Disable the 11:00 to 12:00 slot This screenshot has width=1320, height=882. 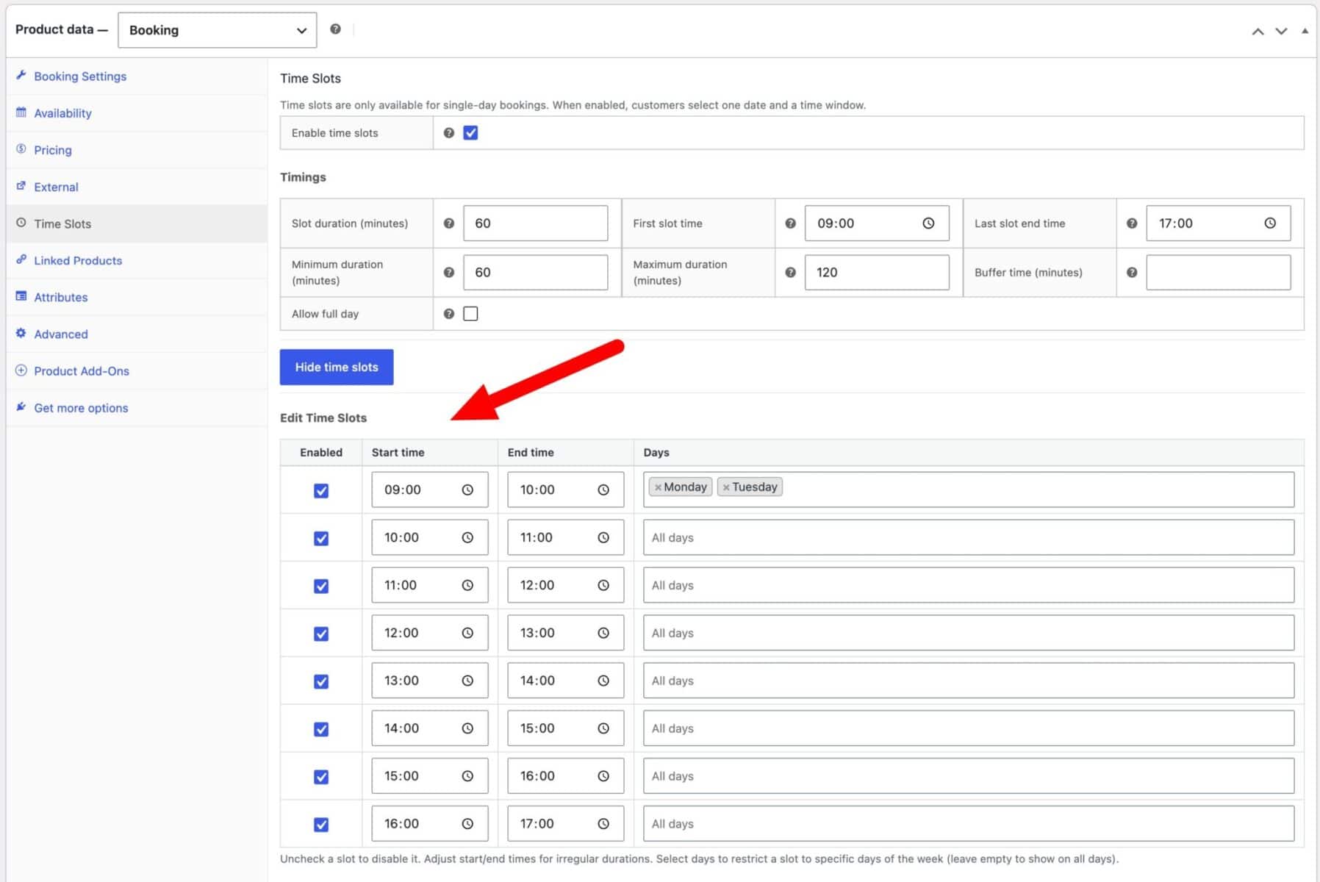[321, 587]
